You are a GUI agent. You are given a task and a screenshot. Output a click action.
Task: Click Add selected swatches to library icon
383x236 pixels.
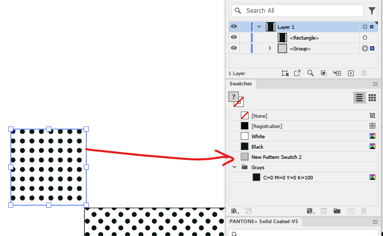pos(248,211)
